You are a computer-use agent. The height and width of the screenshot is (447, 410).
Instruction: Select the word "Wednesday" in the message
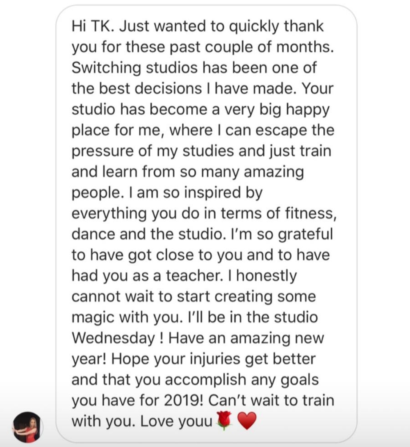[x=113, y=338]
